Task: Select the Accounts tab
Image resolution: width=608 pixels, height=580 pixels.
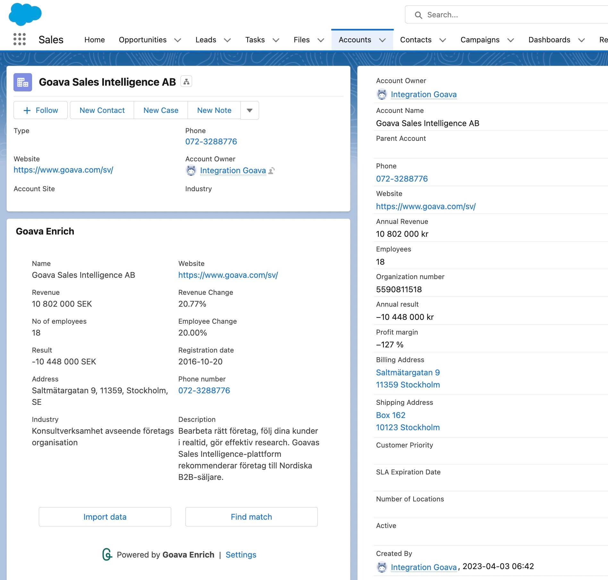Action: [355, 40]
